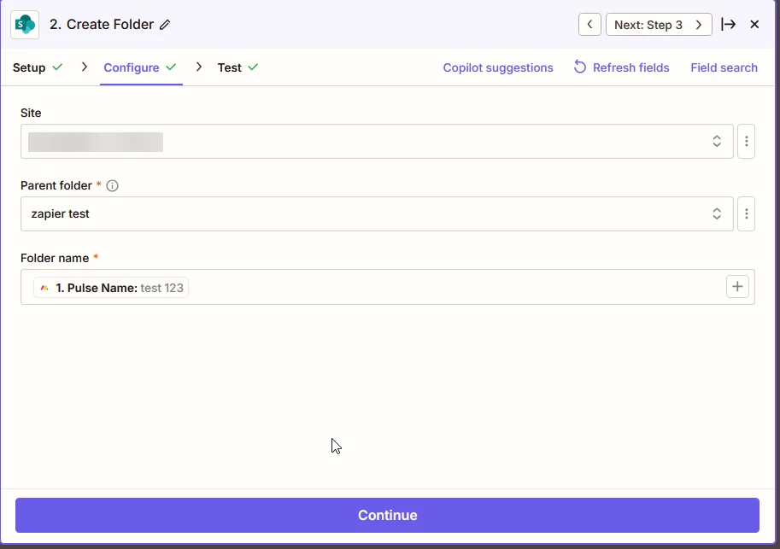
Task: Open the Site dropdown
Action: [377, 142]
